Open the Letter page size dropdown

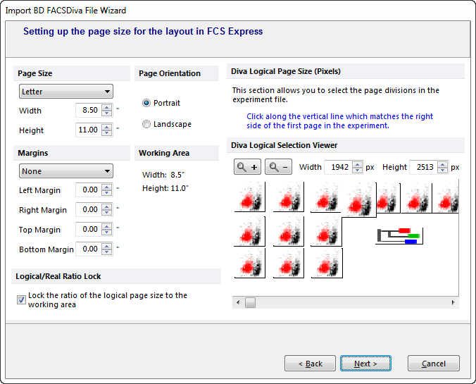(x=65, y=92)
